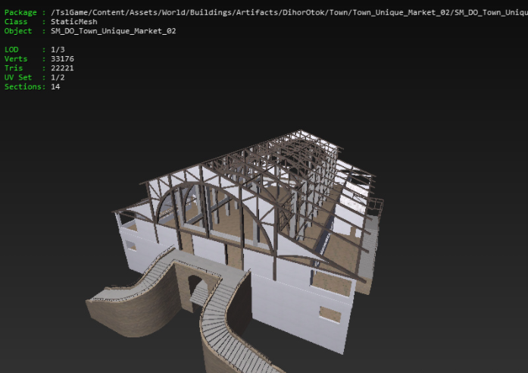The width and height of the screenshot is (528, 373).
Task: Select the Verts count 33176
Action: [x=62, y=58]
